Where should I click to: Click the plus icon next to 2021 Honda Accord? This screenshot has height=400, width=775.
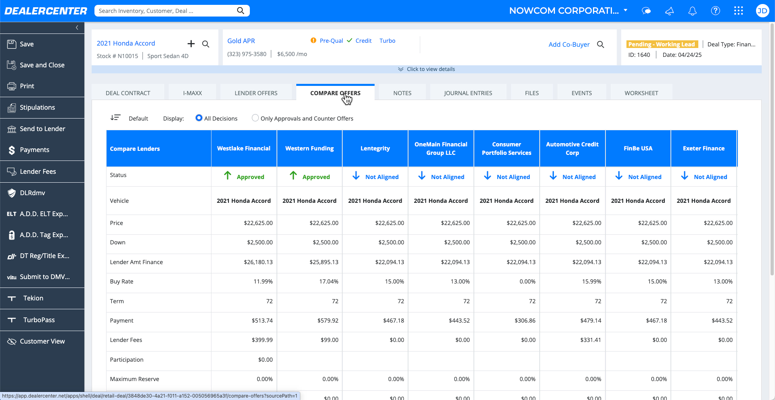click(191, 44)
